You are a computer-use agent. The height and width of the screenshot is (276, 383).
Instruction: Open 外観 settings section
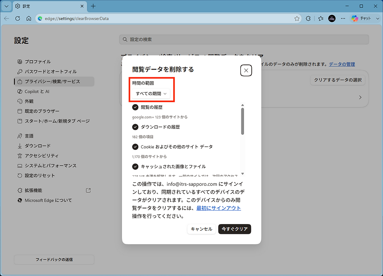coord(54,101)
